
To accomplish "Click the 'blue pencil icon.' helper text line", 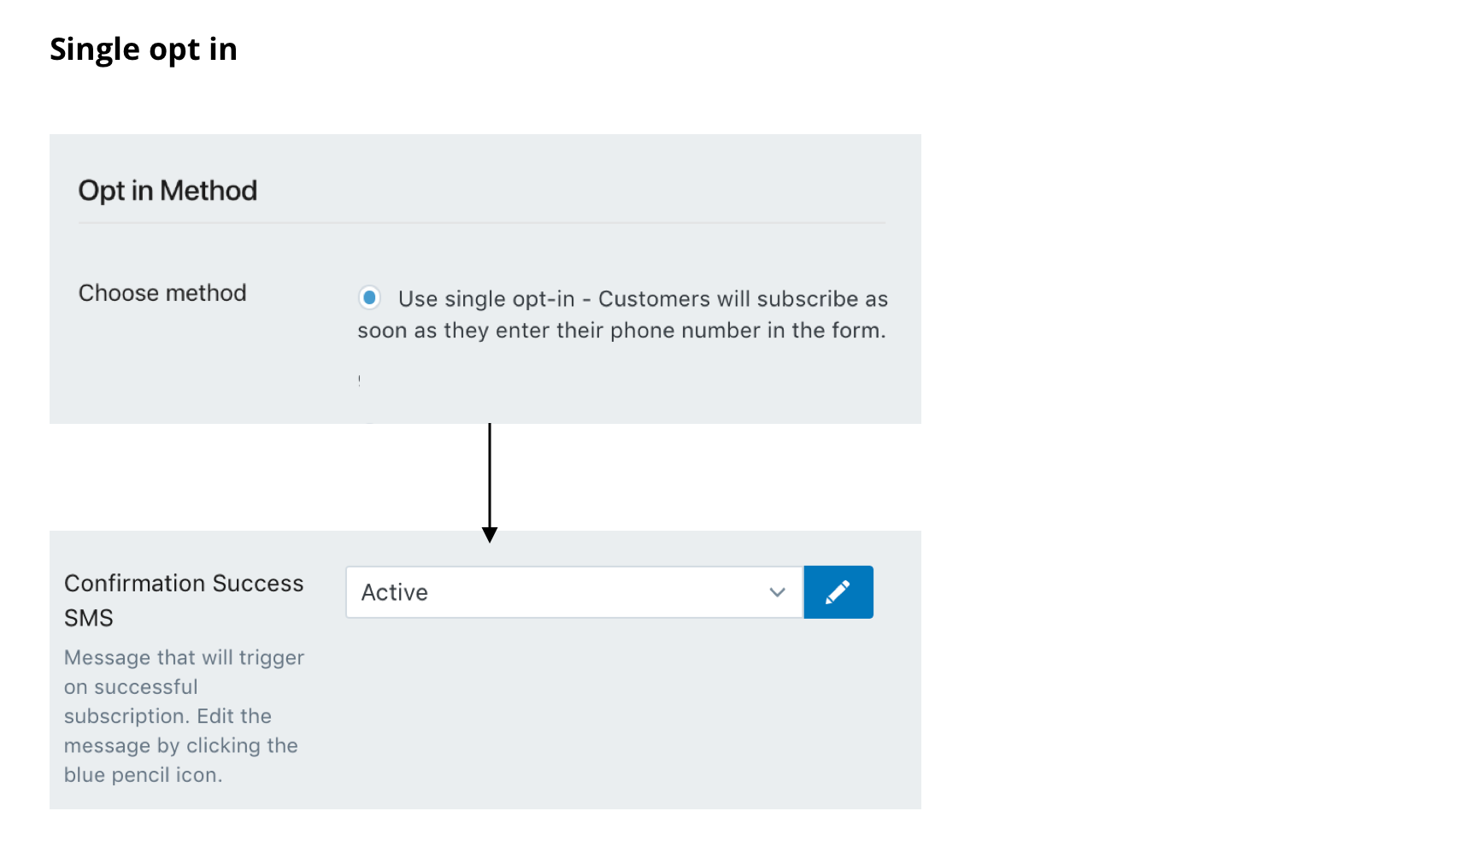I will pyautogui.click(x=144, y=775).
